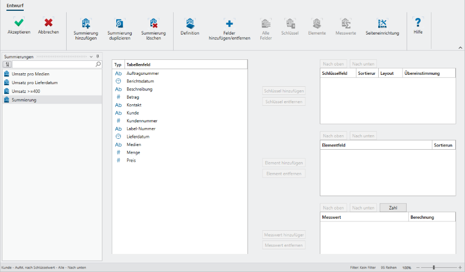465x272 pixels.
Task: Click the green Akzeptieren checkmark icon
Action: click(x=19, y=23)
